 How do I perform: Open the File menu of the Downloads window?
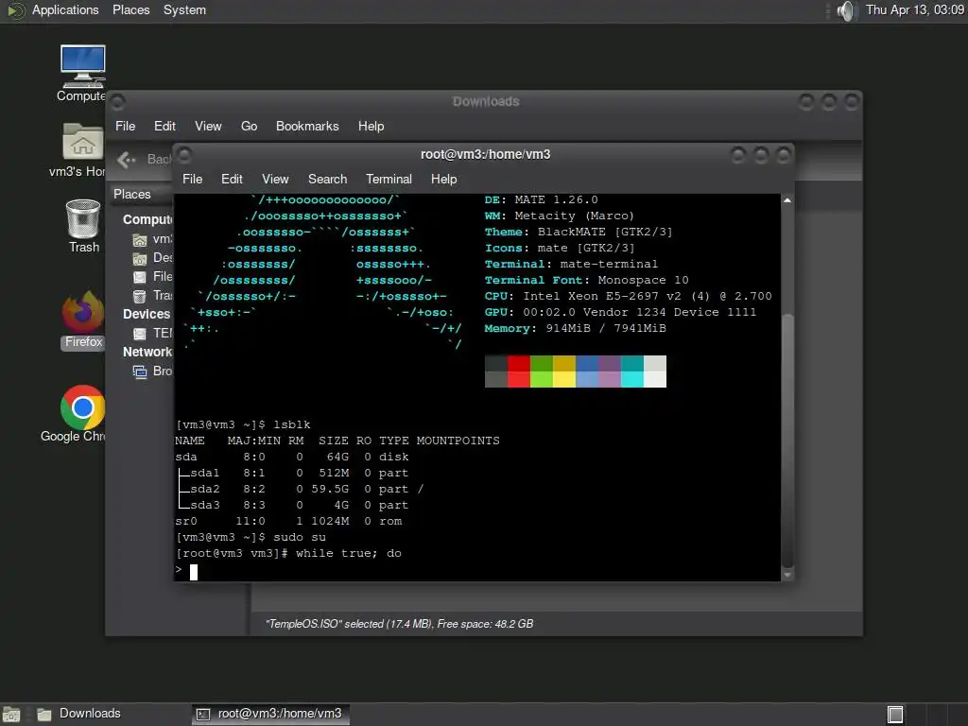126,126
